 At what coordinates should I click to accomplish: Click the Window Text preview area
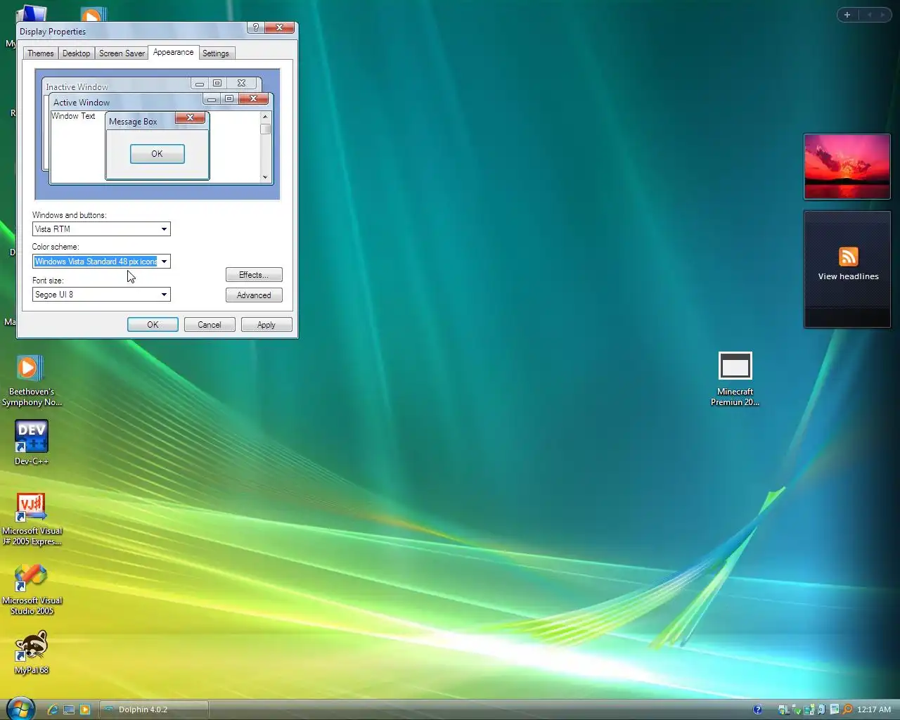click(73, 116)
